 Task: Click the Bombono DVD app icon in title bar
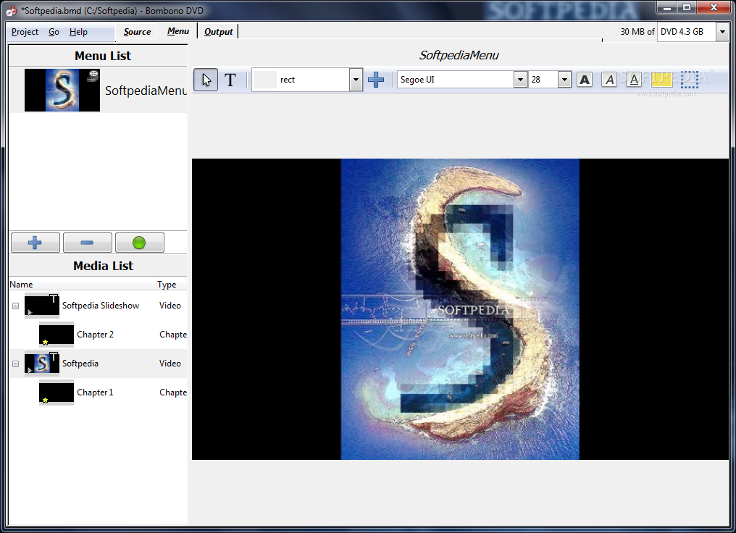pyautogui.click(x=12, y=10)
